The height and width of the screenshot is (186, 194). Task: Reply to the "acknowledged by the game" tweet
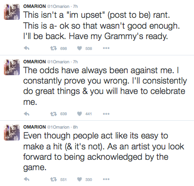pos(27,179)
